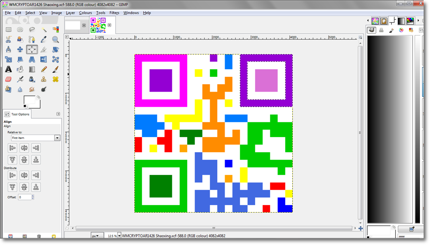Open the Filters menu
Viewport: 430px width, 245px height.
(x=114, y=13)
